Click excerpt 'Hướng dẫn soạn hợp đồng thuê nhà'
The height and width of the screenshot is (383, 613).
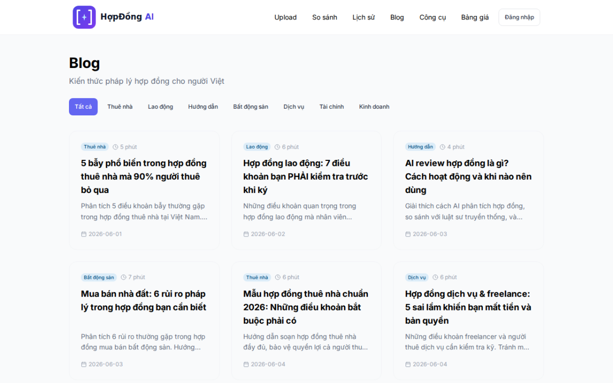point(305,342)
